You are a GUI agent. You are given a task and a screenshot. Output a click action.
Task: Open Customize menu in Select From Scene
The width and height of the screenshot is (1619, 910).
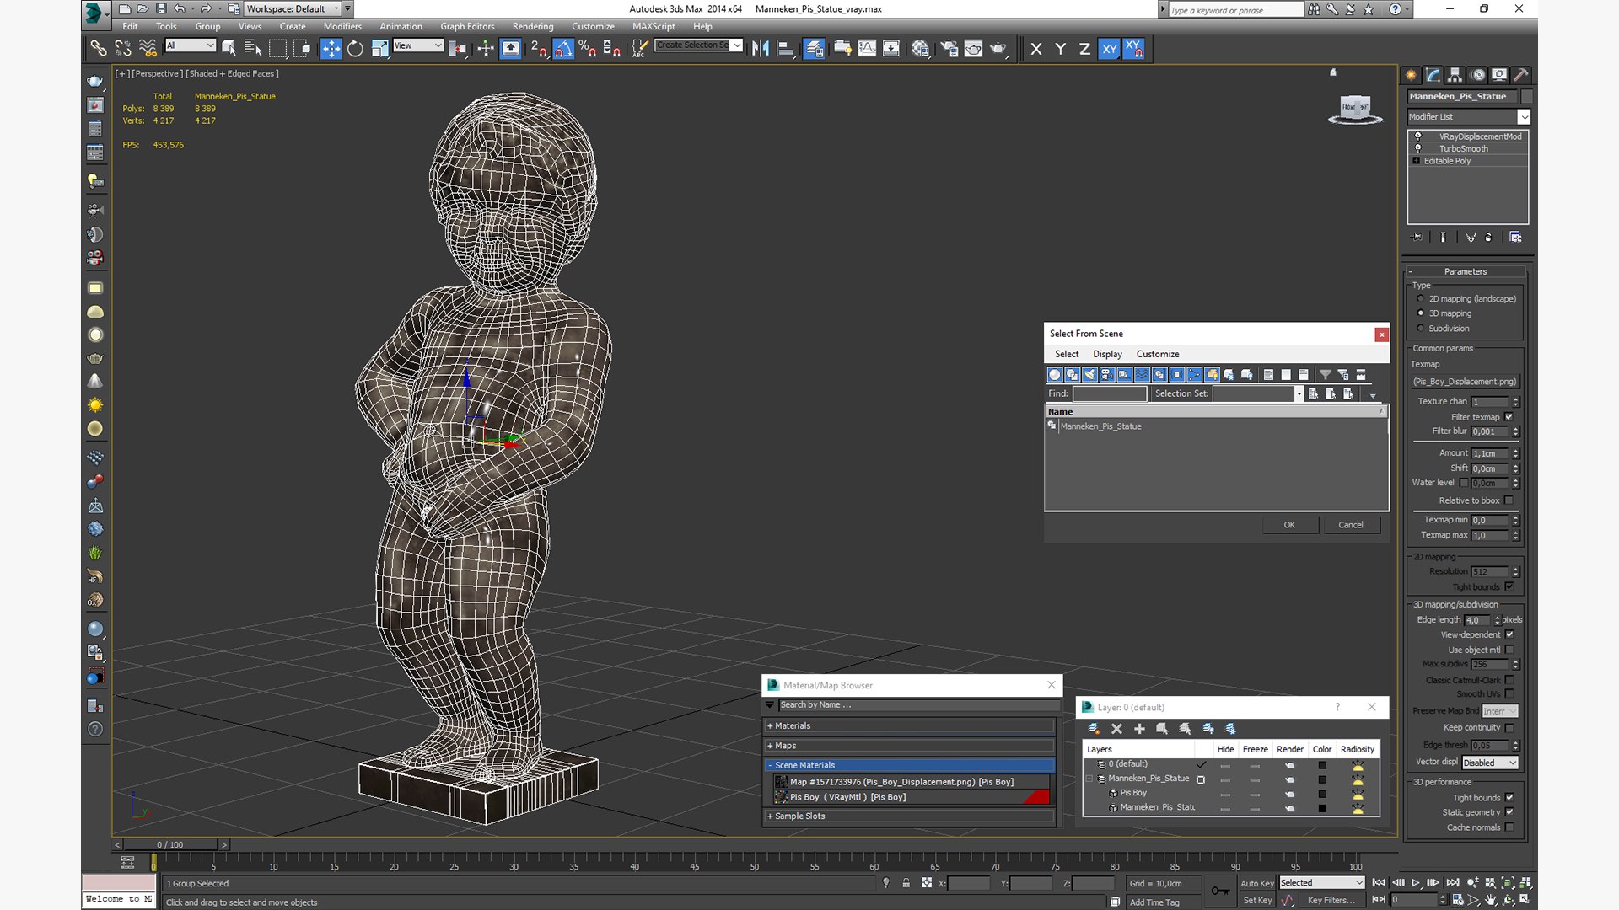point(1158,354)
